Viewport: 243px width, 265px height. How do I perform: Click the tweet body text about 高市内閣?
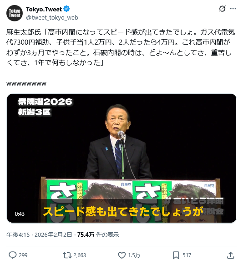(121, 47)
